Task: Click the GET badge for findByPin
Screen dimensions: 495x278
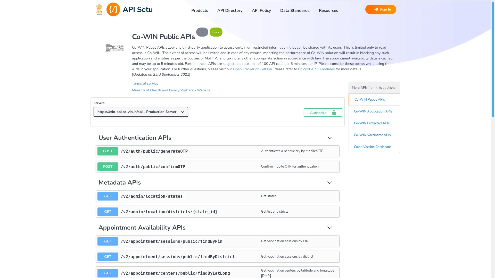Action: pos(108,241)
